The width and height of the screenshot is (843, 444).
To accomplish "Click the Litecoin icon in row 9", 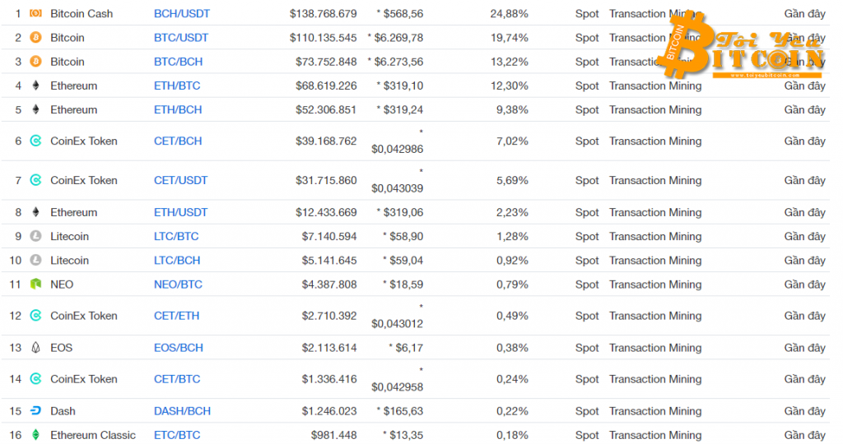I will coord(35,237).
